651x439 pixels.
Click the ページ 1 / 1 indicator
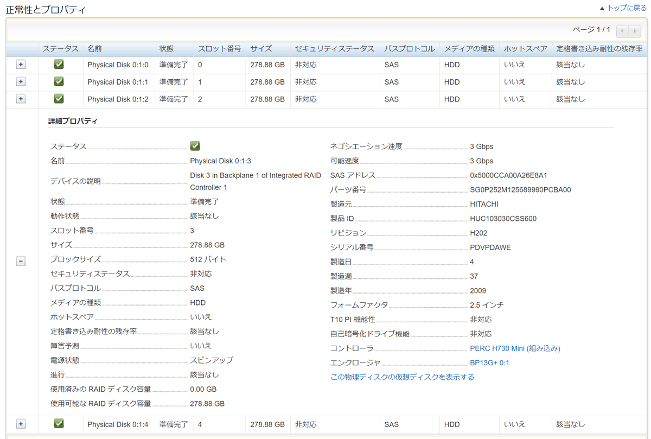pos(591,30)
